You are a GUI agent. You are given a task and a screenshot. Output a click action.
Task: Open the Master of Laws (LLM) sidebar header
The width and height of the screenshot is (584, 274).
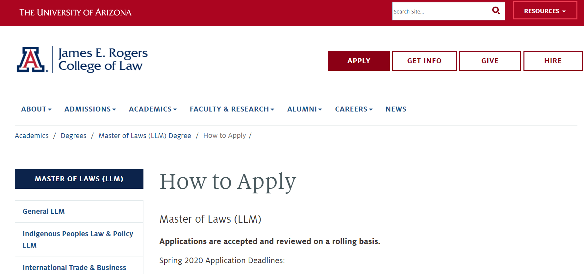click(79, 179)
